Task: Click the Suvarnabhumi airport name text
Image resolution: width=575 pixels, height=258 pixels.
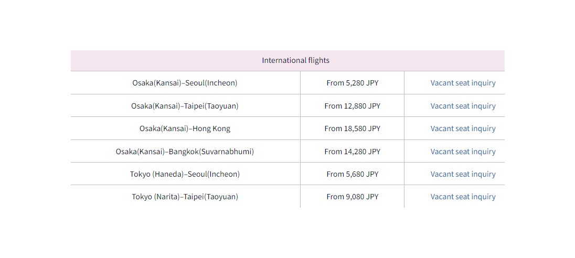Action: coord(226,152)
